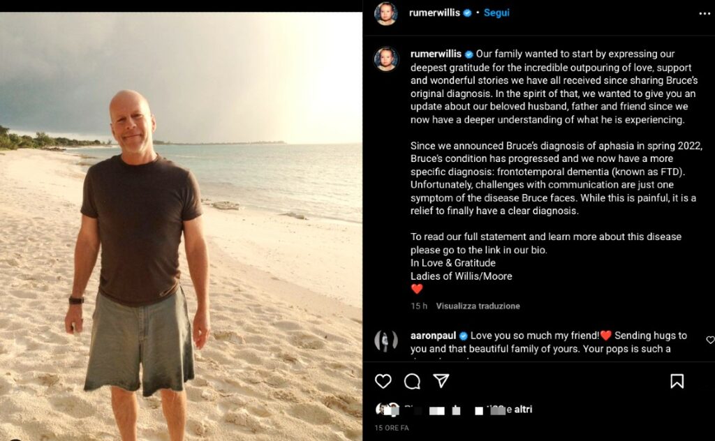Open three-dot more options menu
The width and height of the screenshot is (715, 441).
705,13
